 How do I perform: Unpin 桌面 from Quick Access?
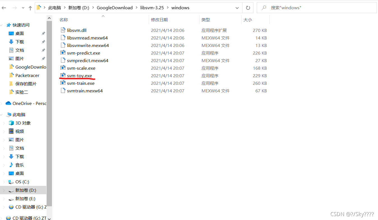(43, 33)
